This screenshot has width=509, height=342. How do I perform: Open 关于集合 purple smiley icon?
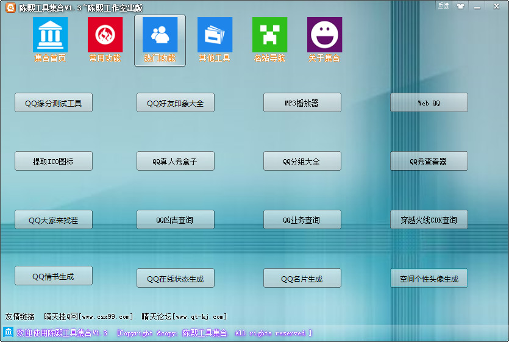point(324,35)
